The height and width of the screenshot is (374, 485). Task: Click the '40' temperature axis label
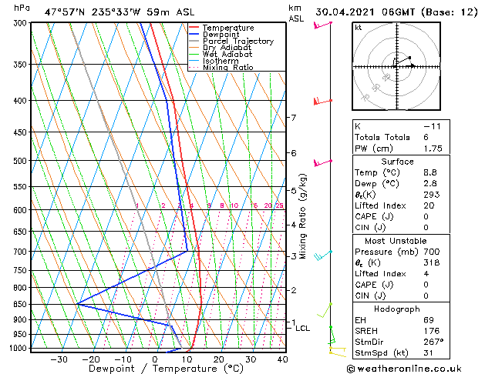click(x=282, y=359)
